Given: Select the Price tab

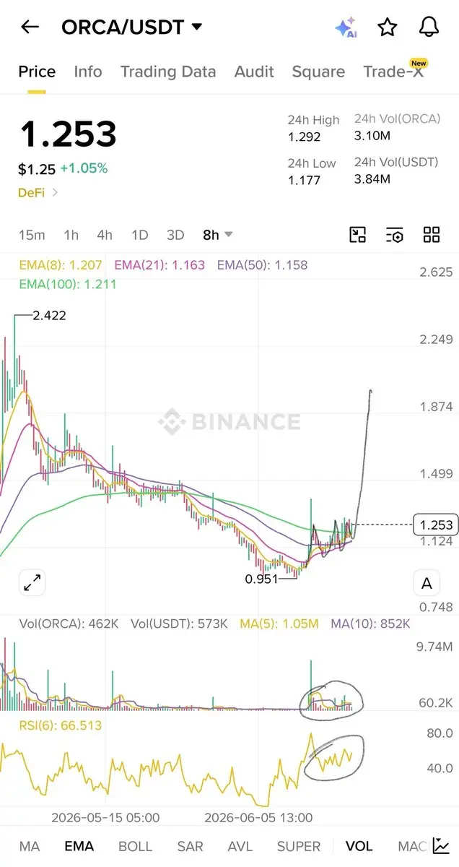Looking at the screenshot, I should (x=37, y=72).
